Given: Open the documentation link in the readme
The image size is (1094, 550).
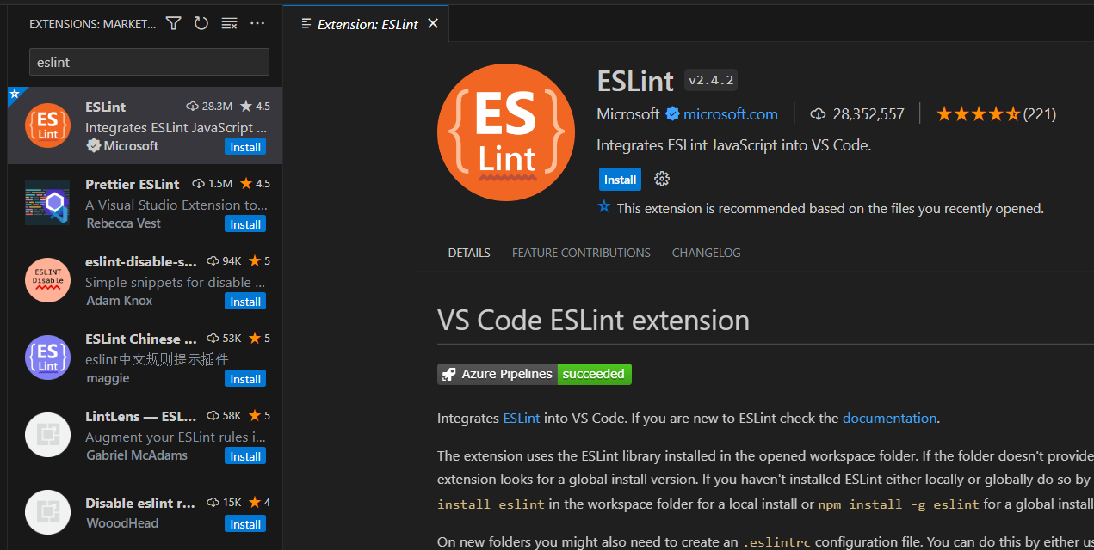Looking at the screenshot, I should pos(889,419).
